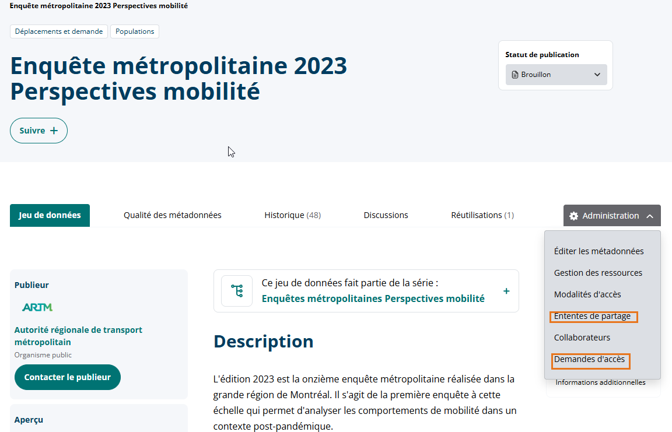Click the plus icon in series box

[x=506, y=291]
